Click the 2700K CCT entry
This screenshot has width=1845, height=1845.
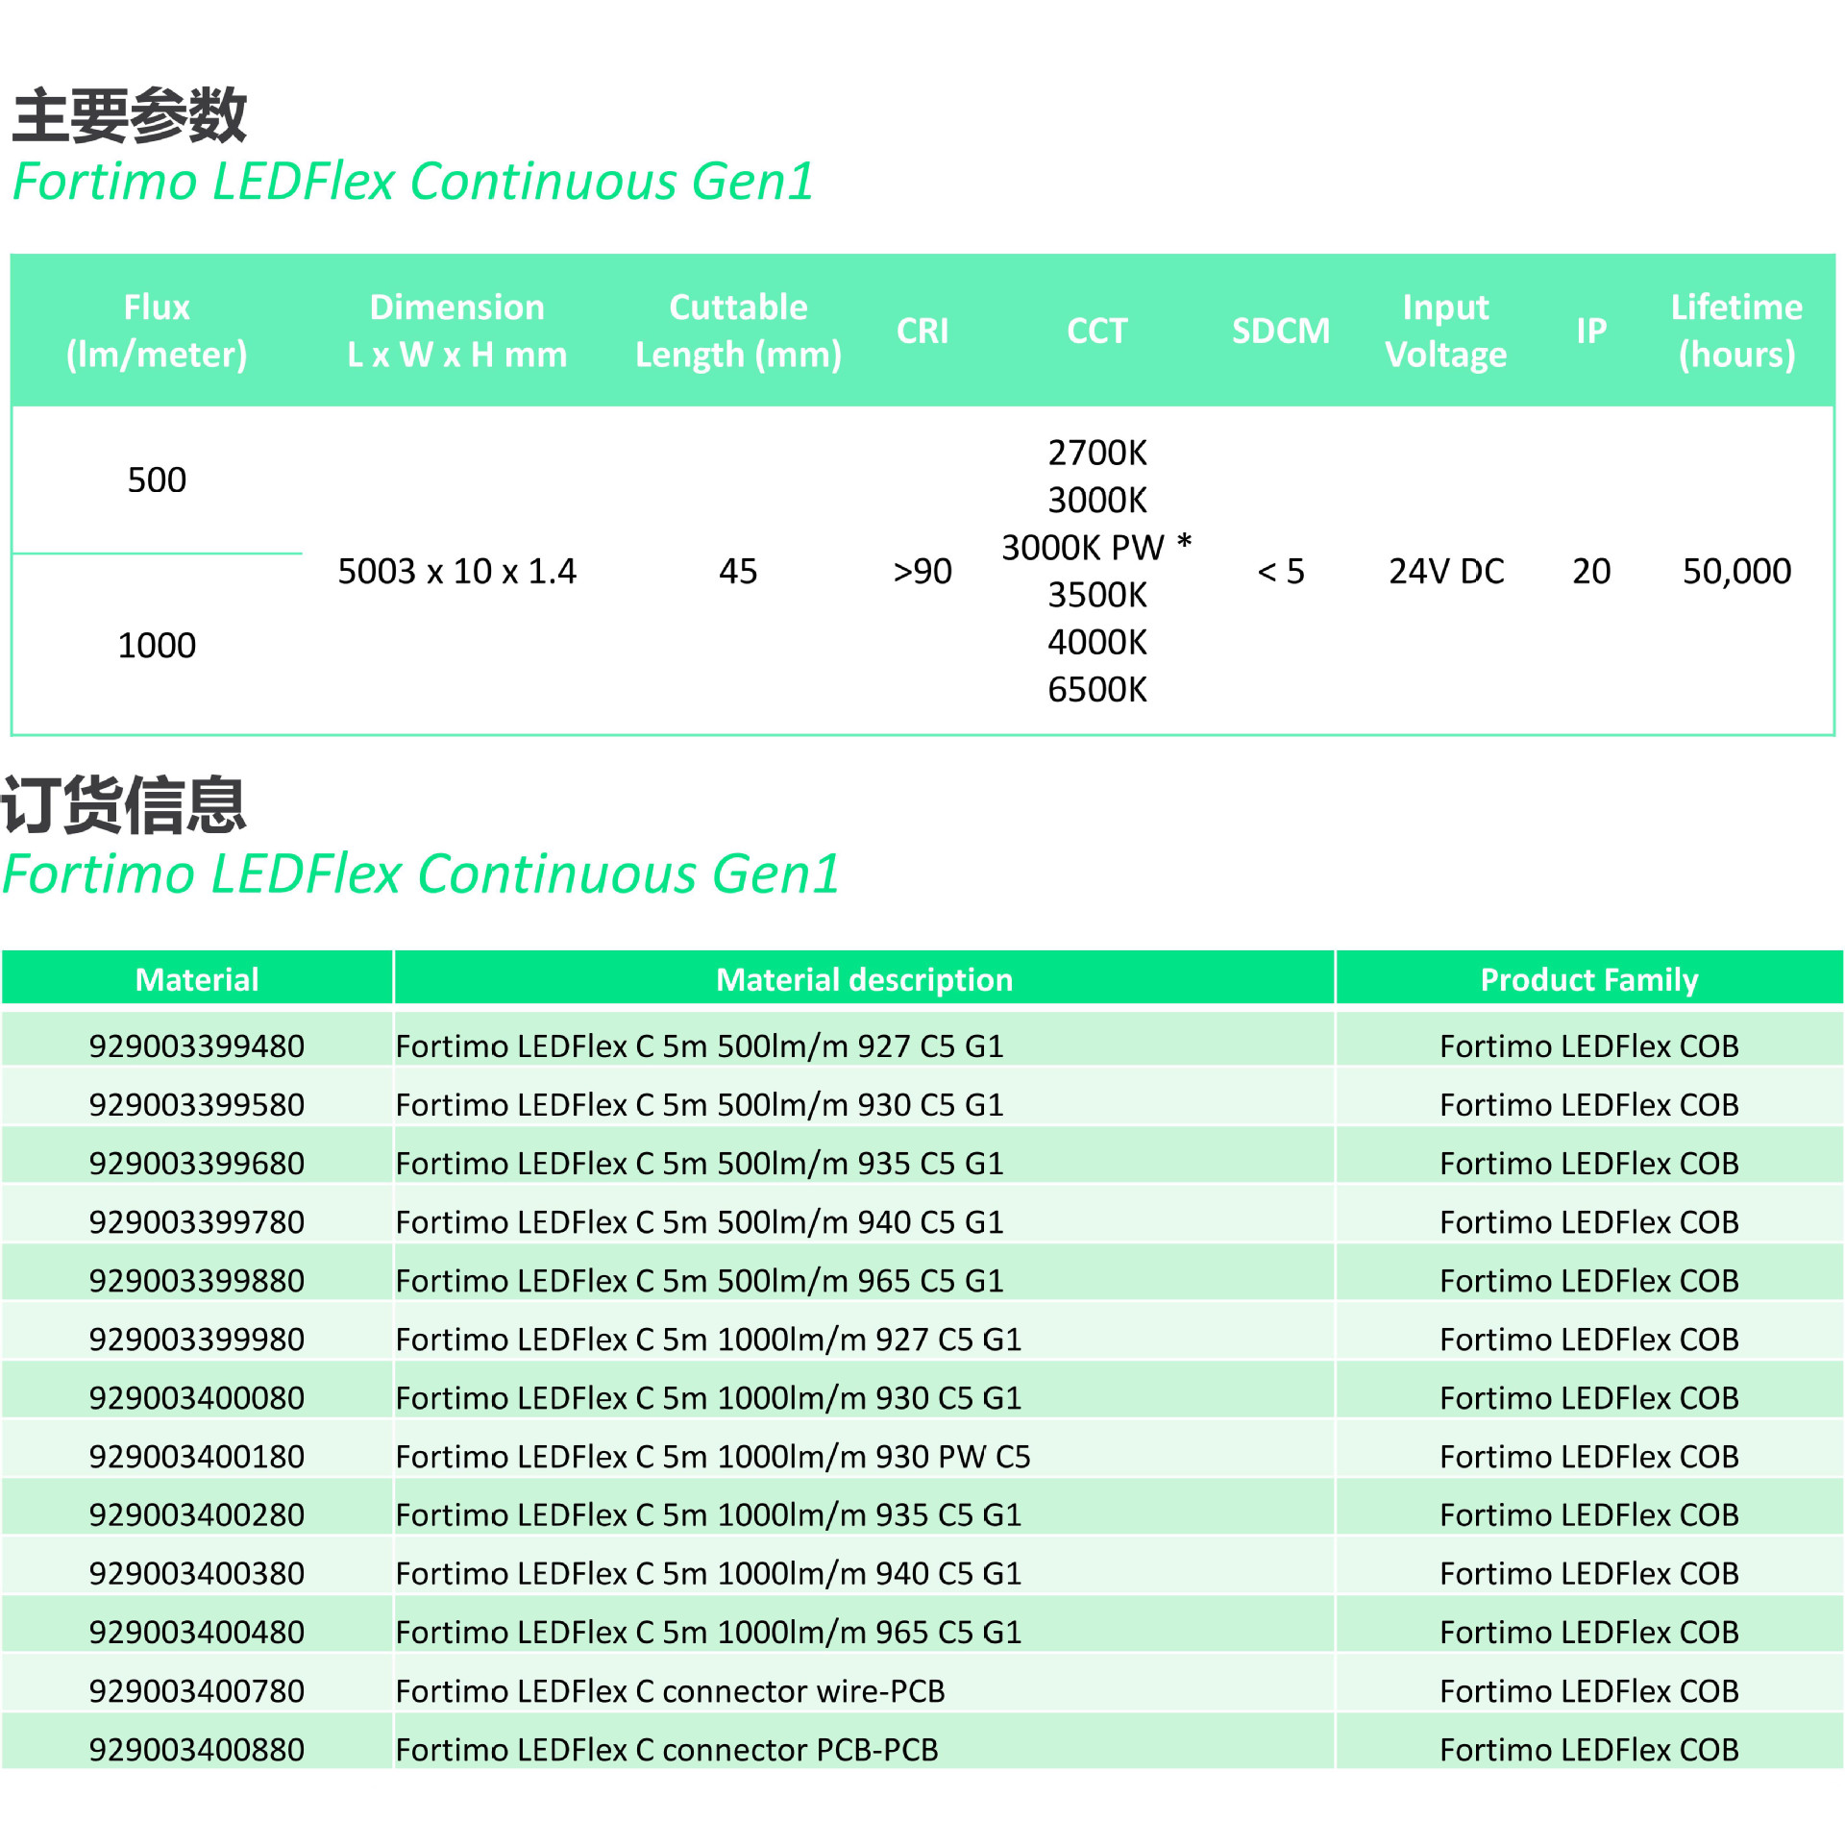1097,453
